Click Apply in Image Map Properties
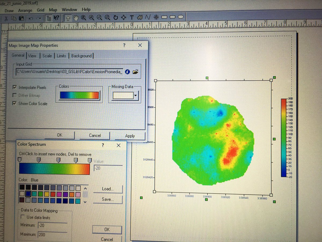This screenshot has width=322, height=242. [130, 136]
